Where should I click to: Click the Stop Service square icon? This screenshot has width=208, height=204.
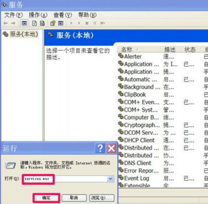point(87,23)
